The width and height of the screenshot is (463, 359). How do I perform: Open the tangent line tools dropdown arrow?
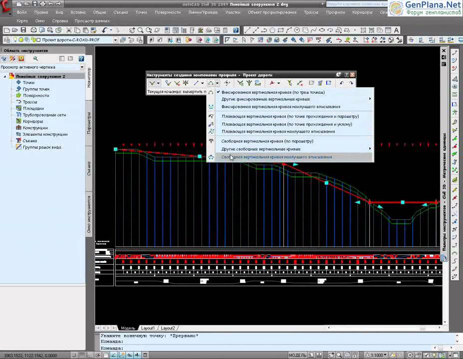coord(203,83)
